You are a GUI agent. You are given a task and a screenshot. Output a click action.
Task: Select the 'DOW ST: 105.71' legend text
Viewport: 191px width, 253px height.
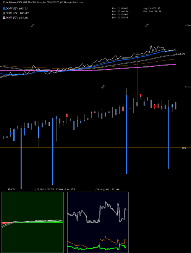coord(16,8)
